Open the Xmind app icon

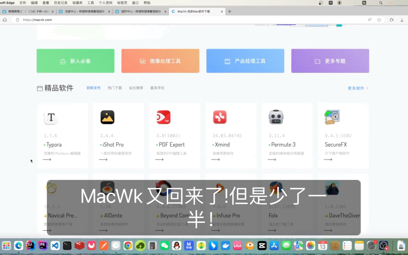220,117
